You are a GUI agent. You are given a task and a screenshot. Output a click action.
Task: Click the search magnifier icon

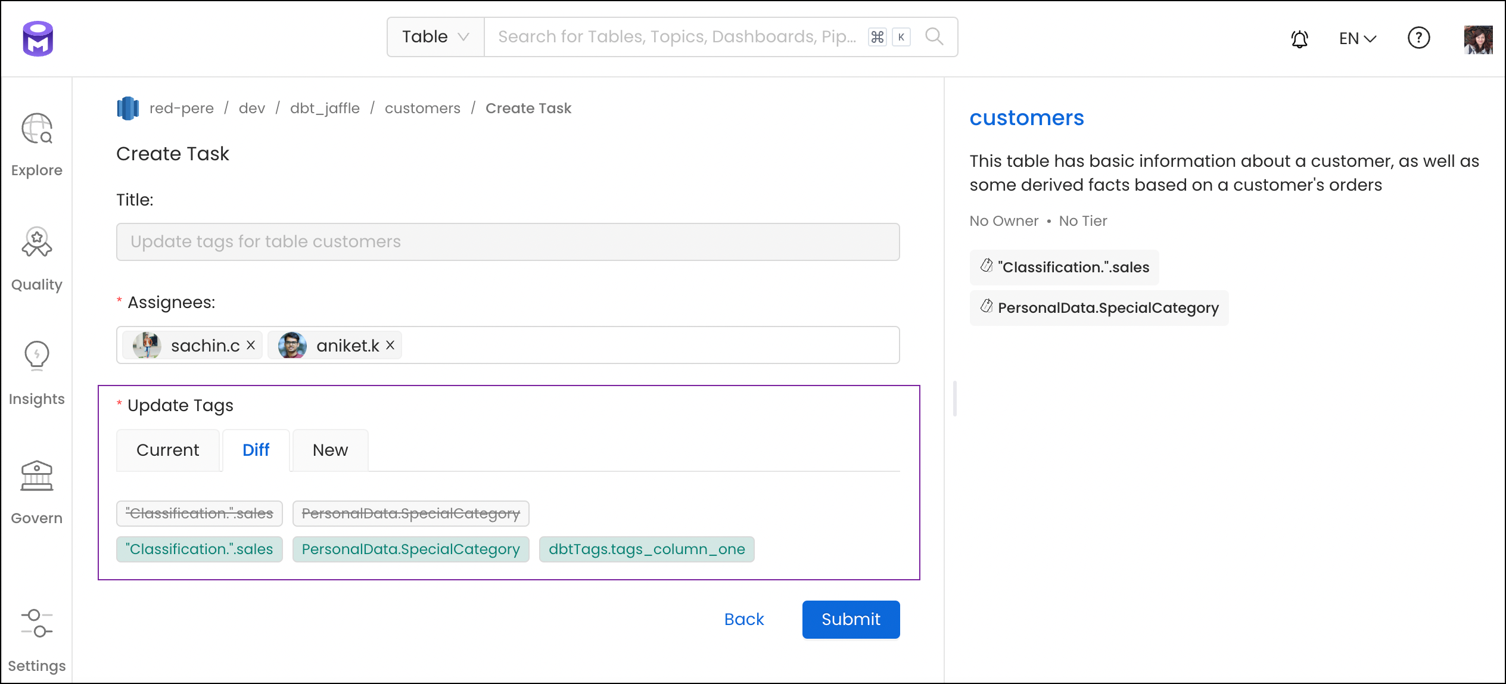[934, 37]
